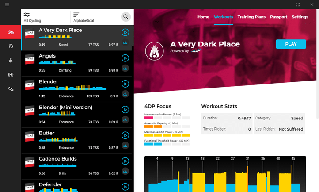
Task: Select the Cadence Builds workout title
Action: click(58, 159)
